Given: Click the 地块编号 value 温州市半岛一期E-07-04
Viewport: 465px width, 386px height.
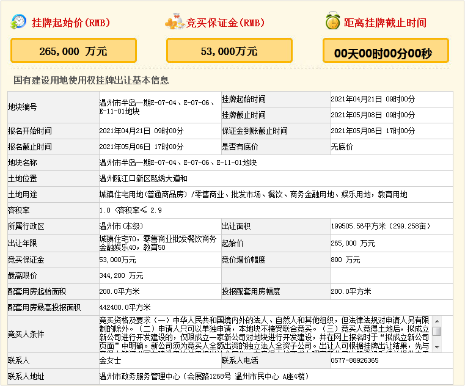Looking at the screenshot, I should click(157, 107).
